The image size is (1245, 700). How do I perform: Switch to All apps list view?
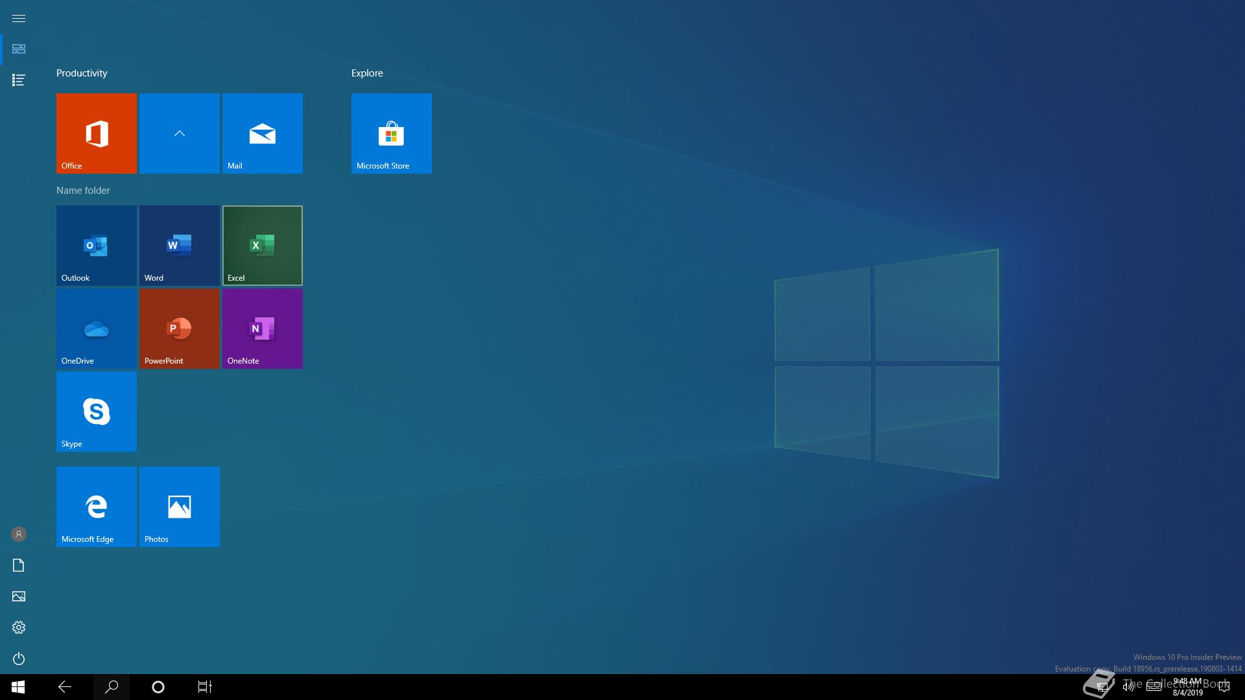tap(19, 80)
